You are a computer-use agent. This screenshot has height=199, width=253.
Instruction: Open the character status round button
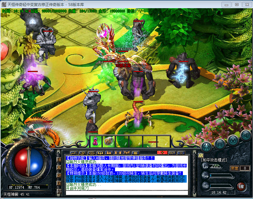pyautogui.click(x=206, y=146)
